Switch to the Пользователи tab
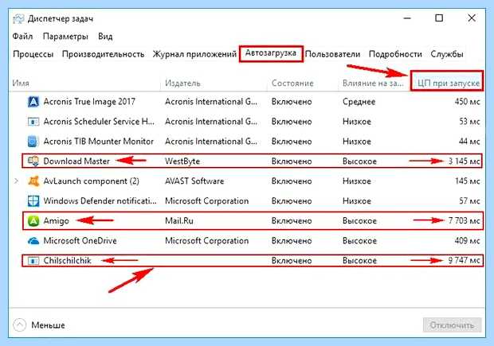494x346 pixels. point(333,54)
